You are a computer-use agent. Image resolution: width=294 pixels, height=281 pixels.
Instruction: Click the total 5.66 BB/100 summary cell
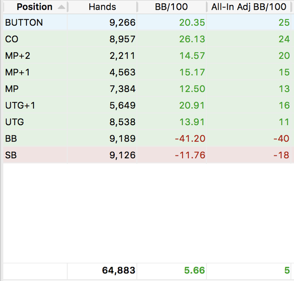pos(171,270)
